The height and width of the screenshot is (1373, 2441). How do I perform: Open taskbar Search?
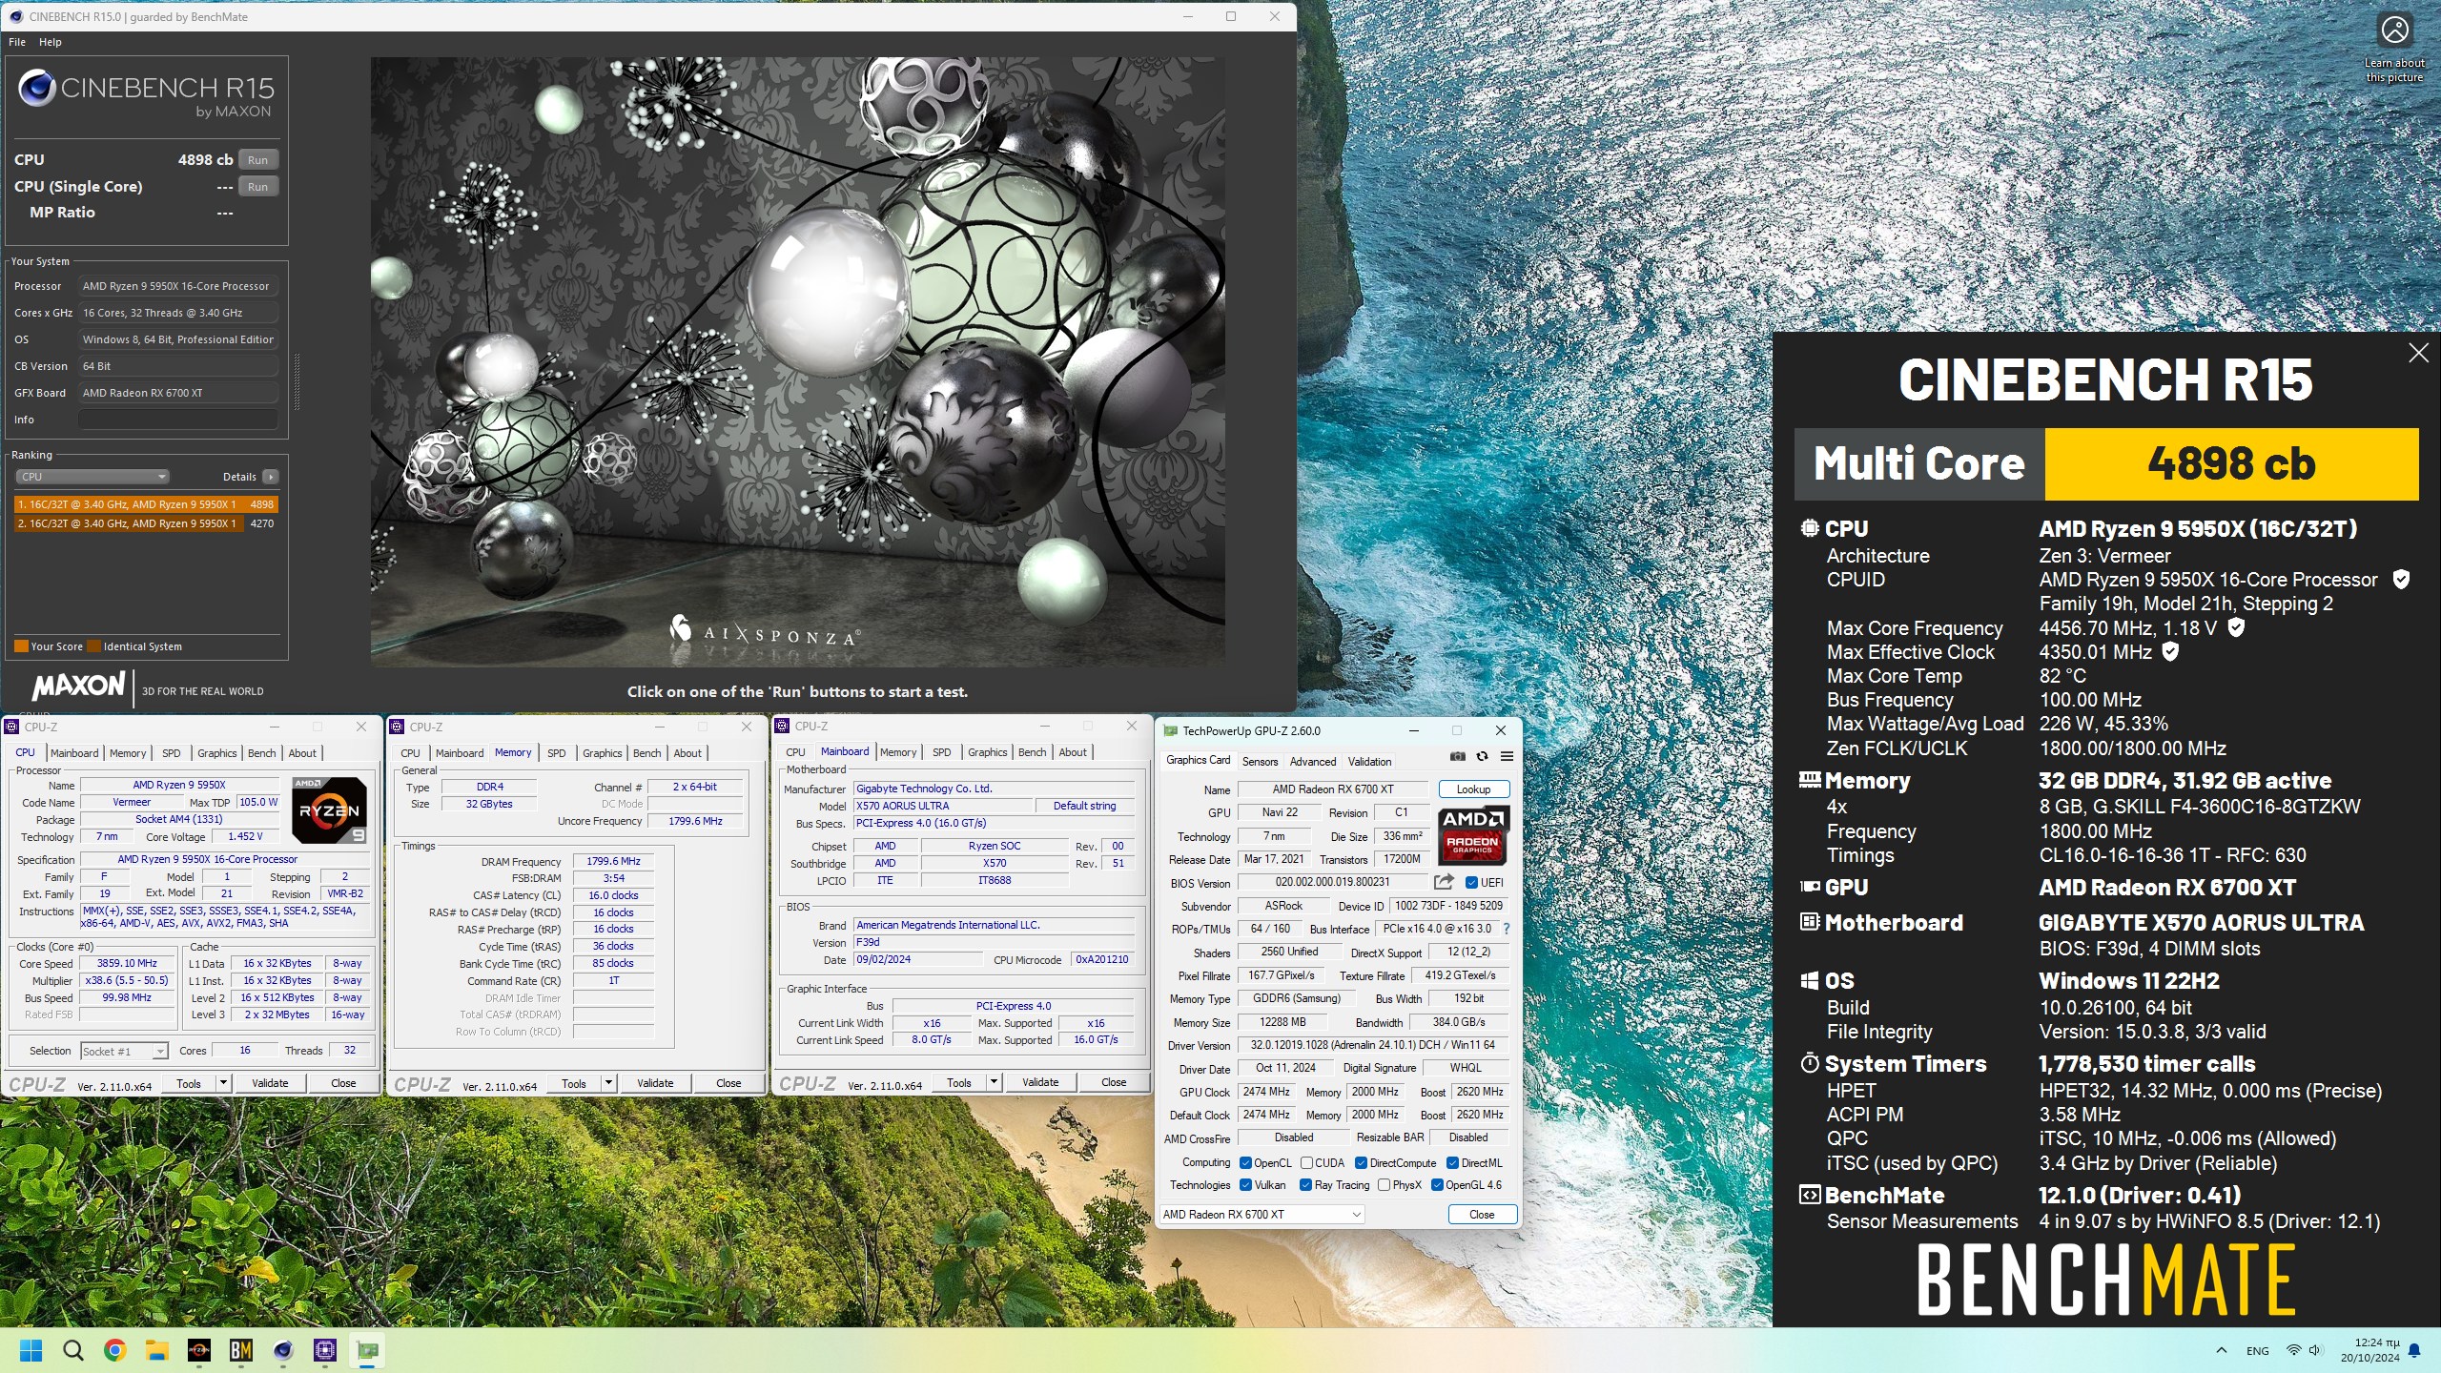(x=72, y=1350)
